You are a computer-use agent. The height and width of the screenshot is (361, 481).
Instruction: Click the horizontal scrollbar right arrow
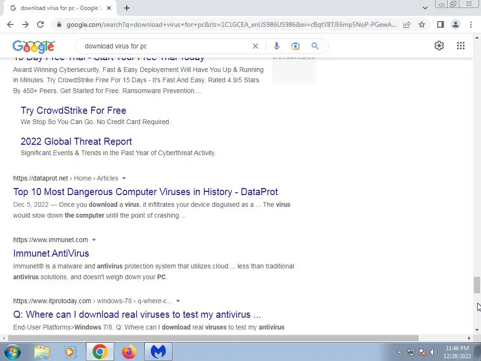(469, 338)
